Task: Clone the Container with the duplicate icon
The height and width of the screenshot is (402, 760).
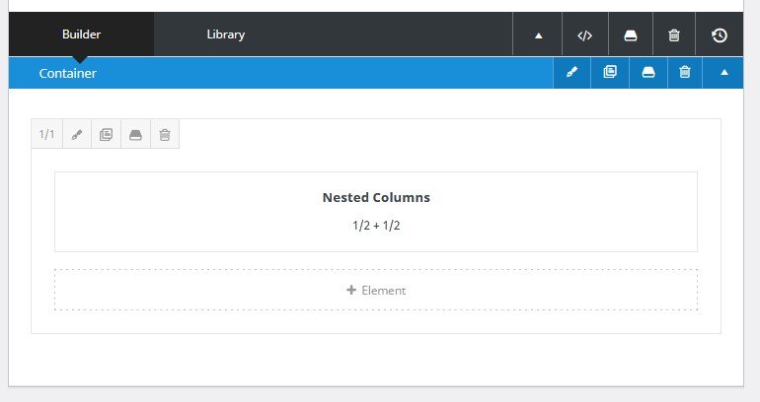Action: [x=610, y=73]
